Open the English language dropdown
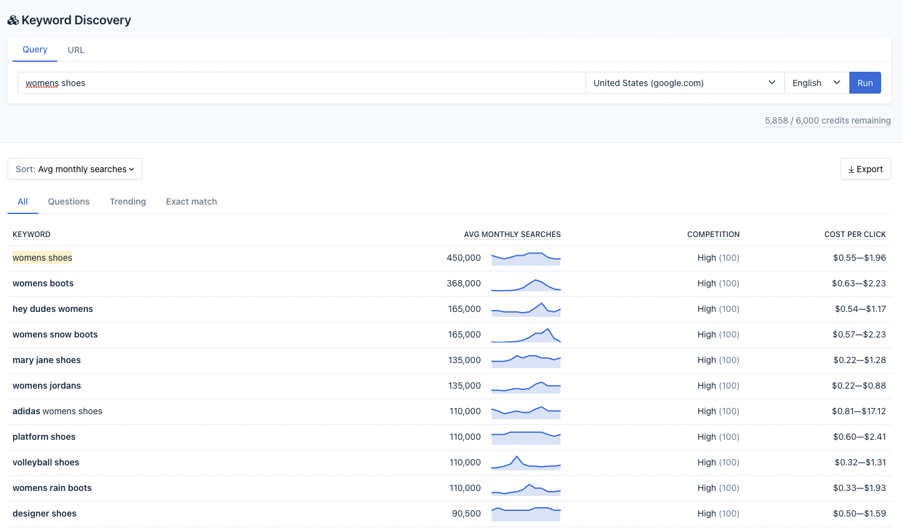This screenshot has height=529, width=903. coord(816,83)
